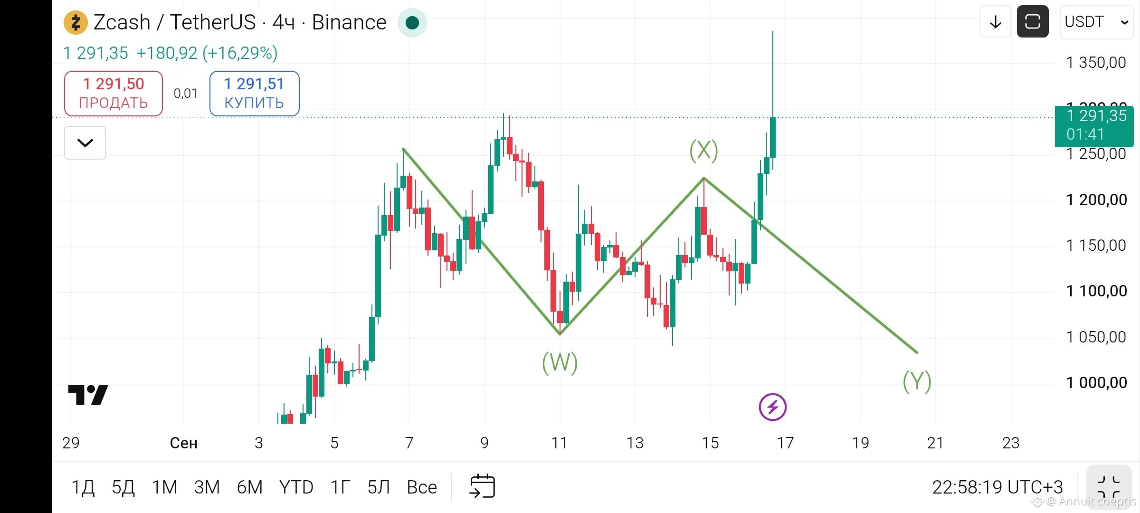Screen dimensions: 1140x513
Task: Toggle the fullscreen frame icon button
Action: click(1033, 21)
